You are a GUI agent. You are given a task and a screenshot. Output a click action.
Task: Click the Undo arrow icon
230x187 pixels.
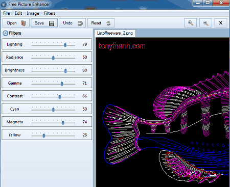(x=80, y=23)
